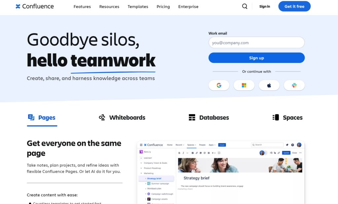Open the Resources menu in site header
Viewport: 338px width, 204px height.
click(109, 7)
